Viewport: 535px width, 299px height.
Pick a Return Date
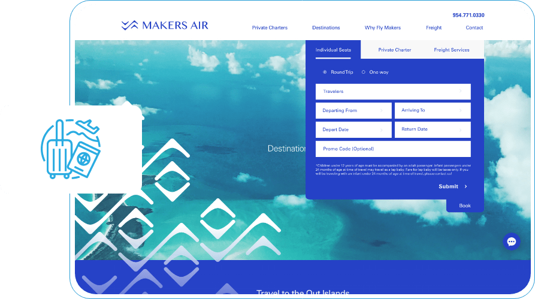pos(432,129)
